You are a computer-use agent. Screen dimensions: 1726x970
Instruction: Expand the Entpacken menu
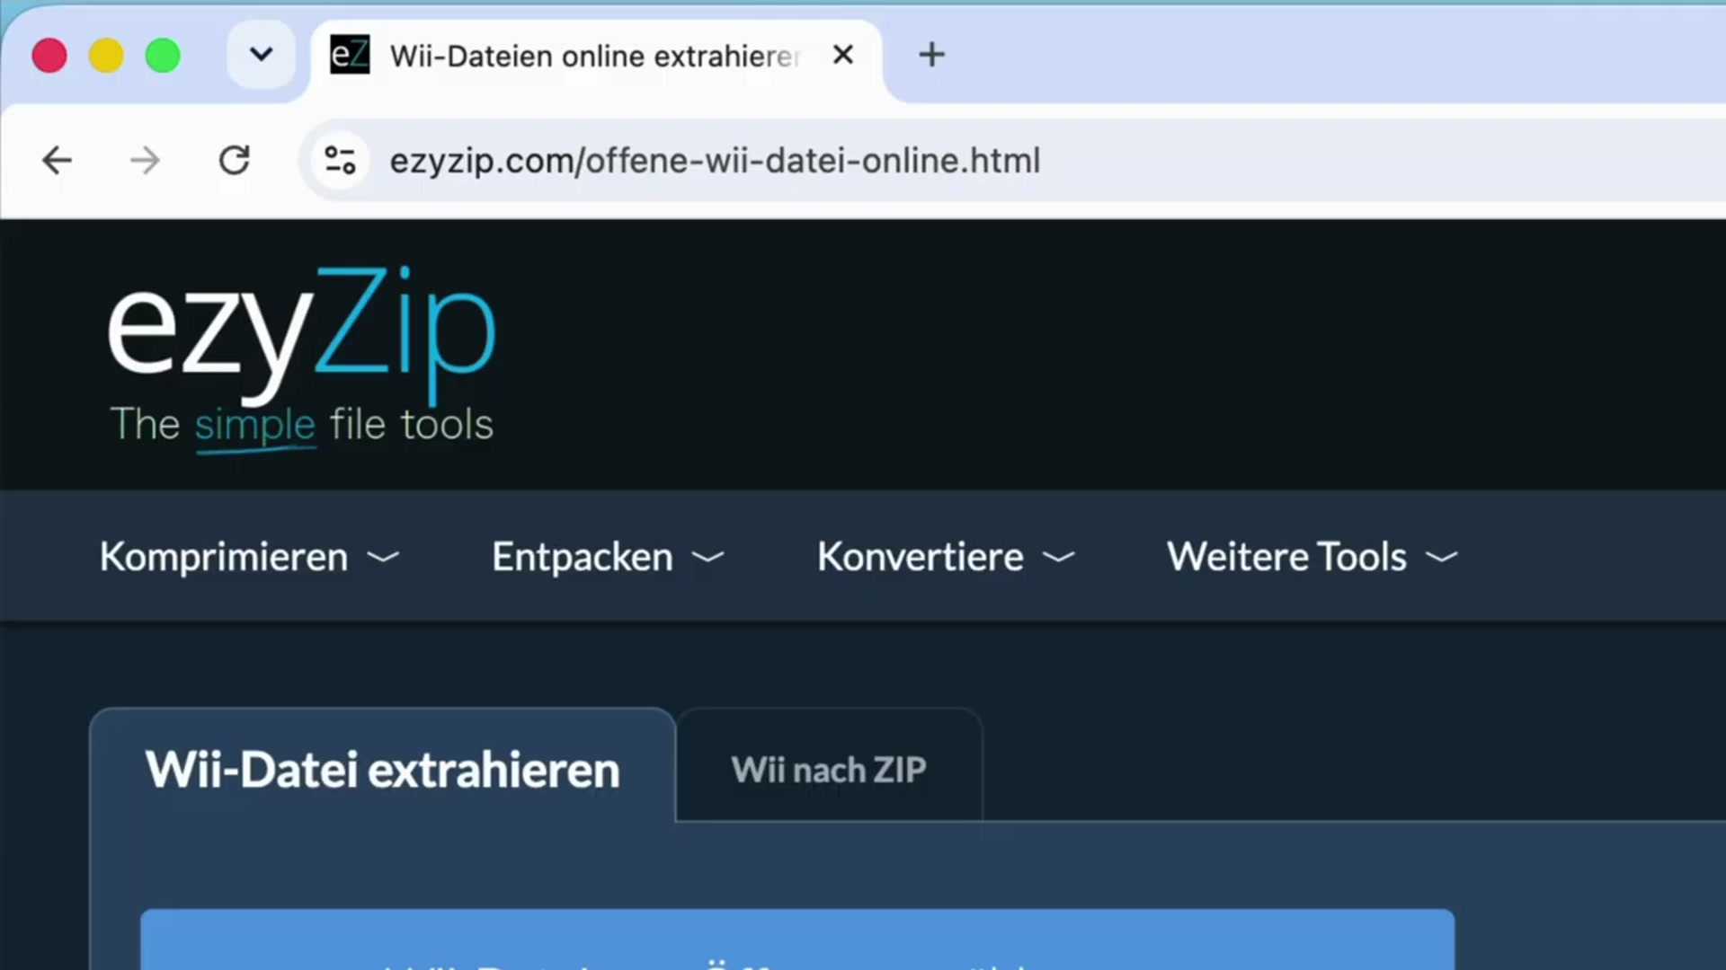coord(608,557)
